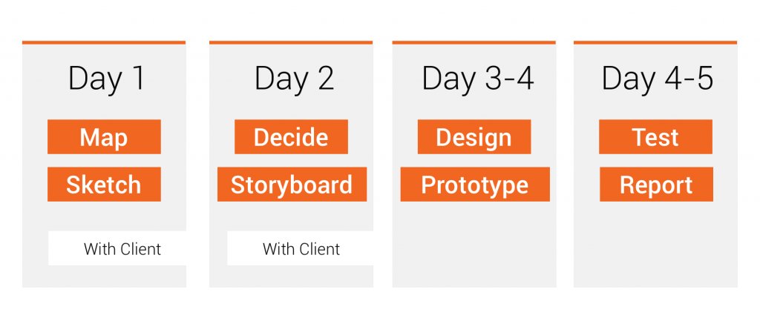Click the Design button under Day 3-4
760x335 pixels.
click(x=474, y=137)
